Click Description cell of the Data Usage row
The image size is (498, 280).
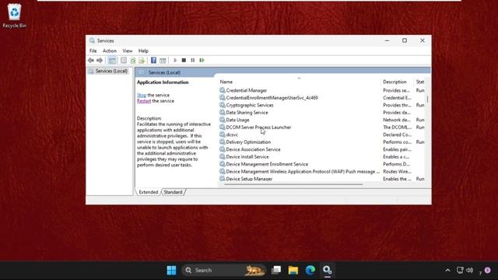pyautogui.click(x=397, y=120)
